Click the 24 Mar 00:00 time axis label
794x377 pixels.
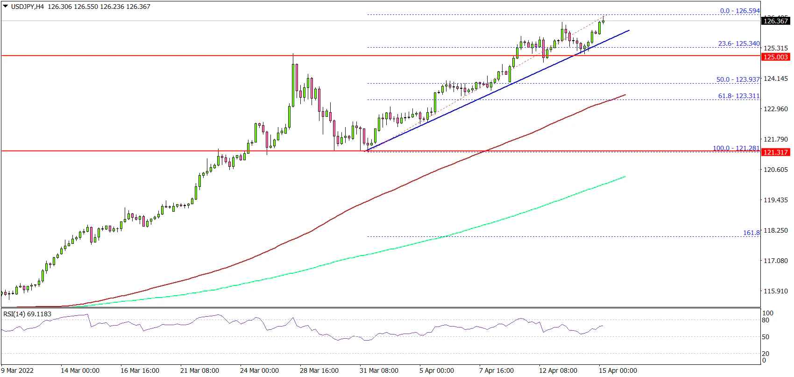click(x=259, y=370)
